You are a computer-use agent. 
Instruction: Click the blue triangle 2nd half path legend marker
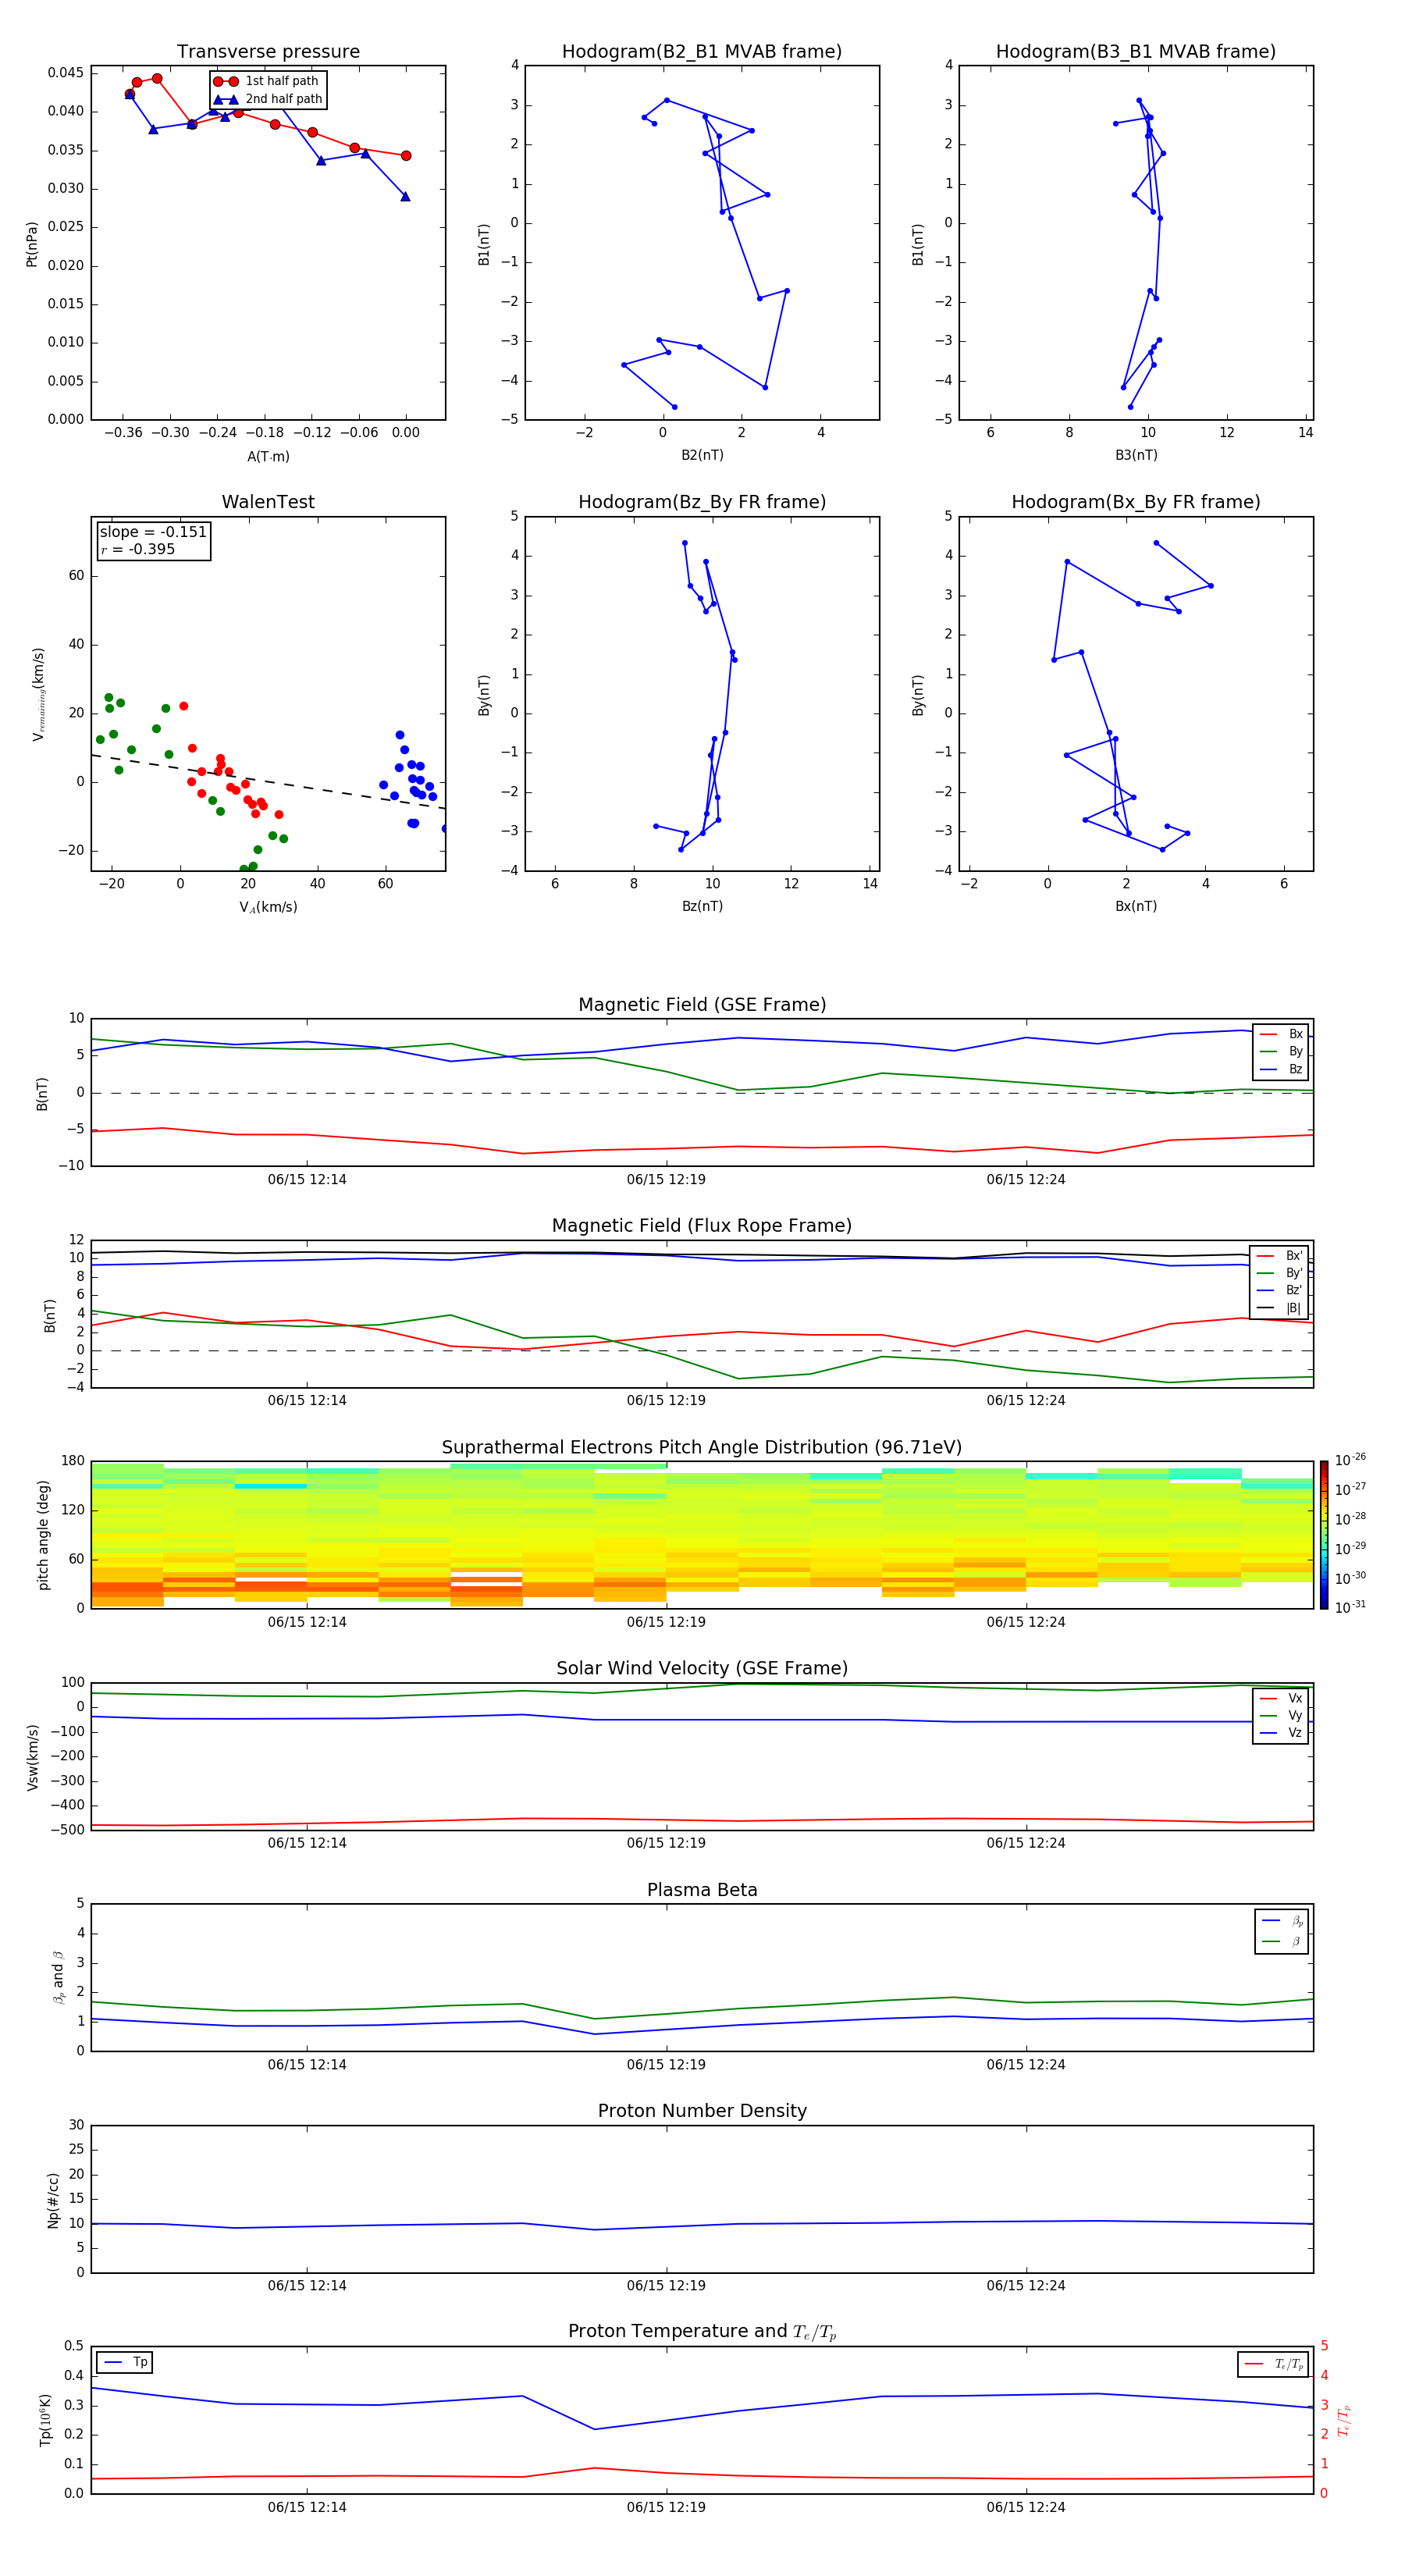(x=226, y=99)
